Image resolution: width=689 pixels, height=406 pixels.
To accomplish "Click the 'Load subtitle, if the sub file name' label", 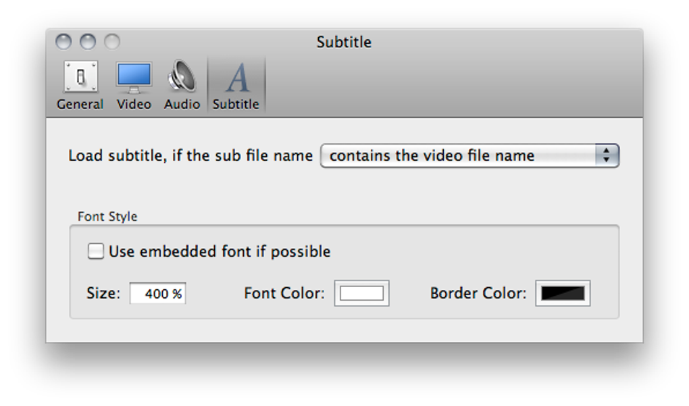I will (190, 155).
